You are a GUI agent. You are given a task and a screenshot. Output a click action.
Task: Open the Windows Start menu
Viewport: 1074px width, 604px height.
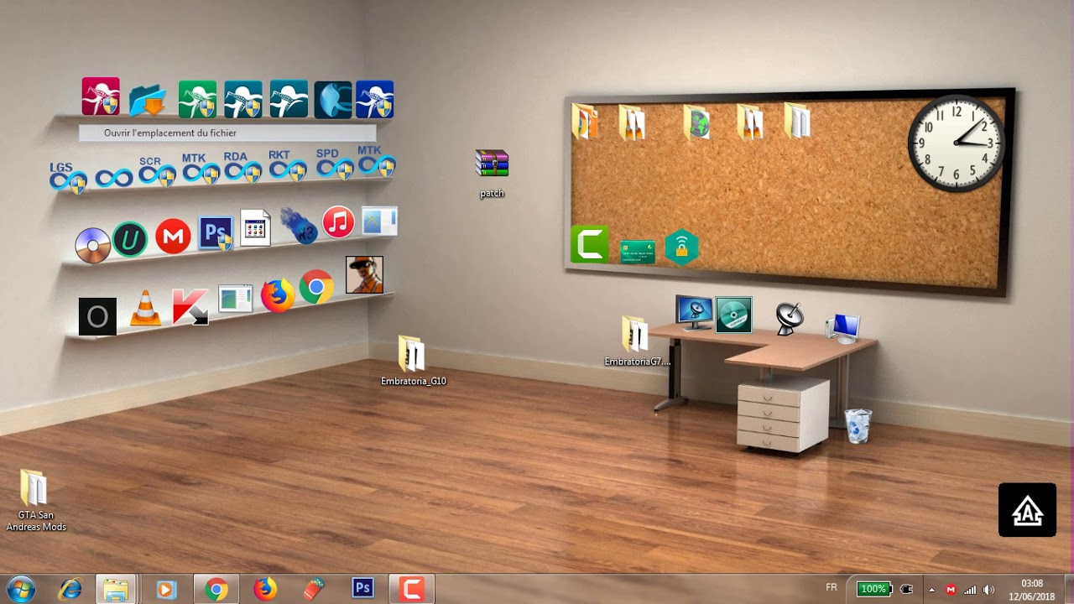20,590
